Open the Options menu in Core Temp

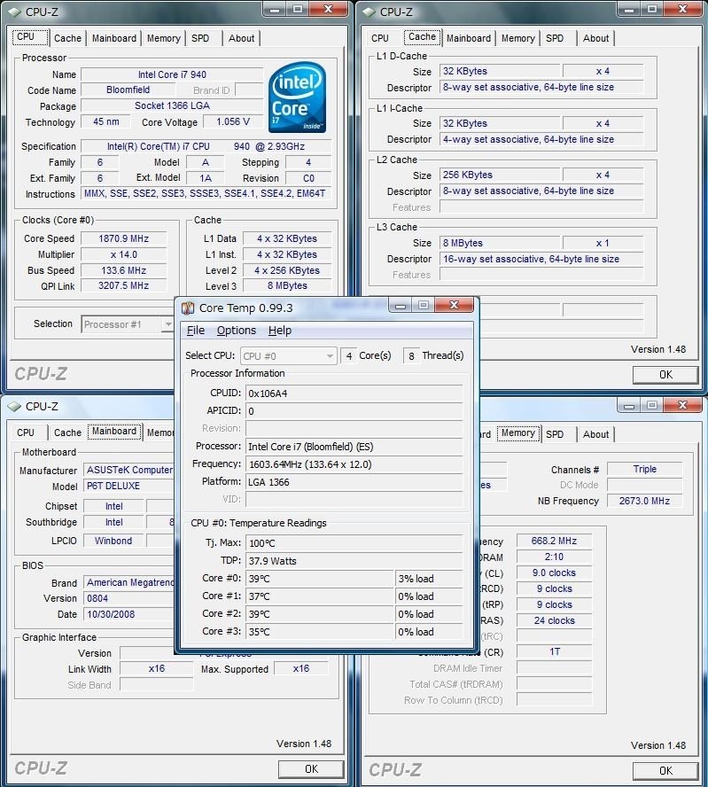pyautogui.click(x=237, y=331)
